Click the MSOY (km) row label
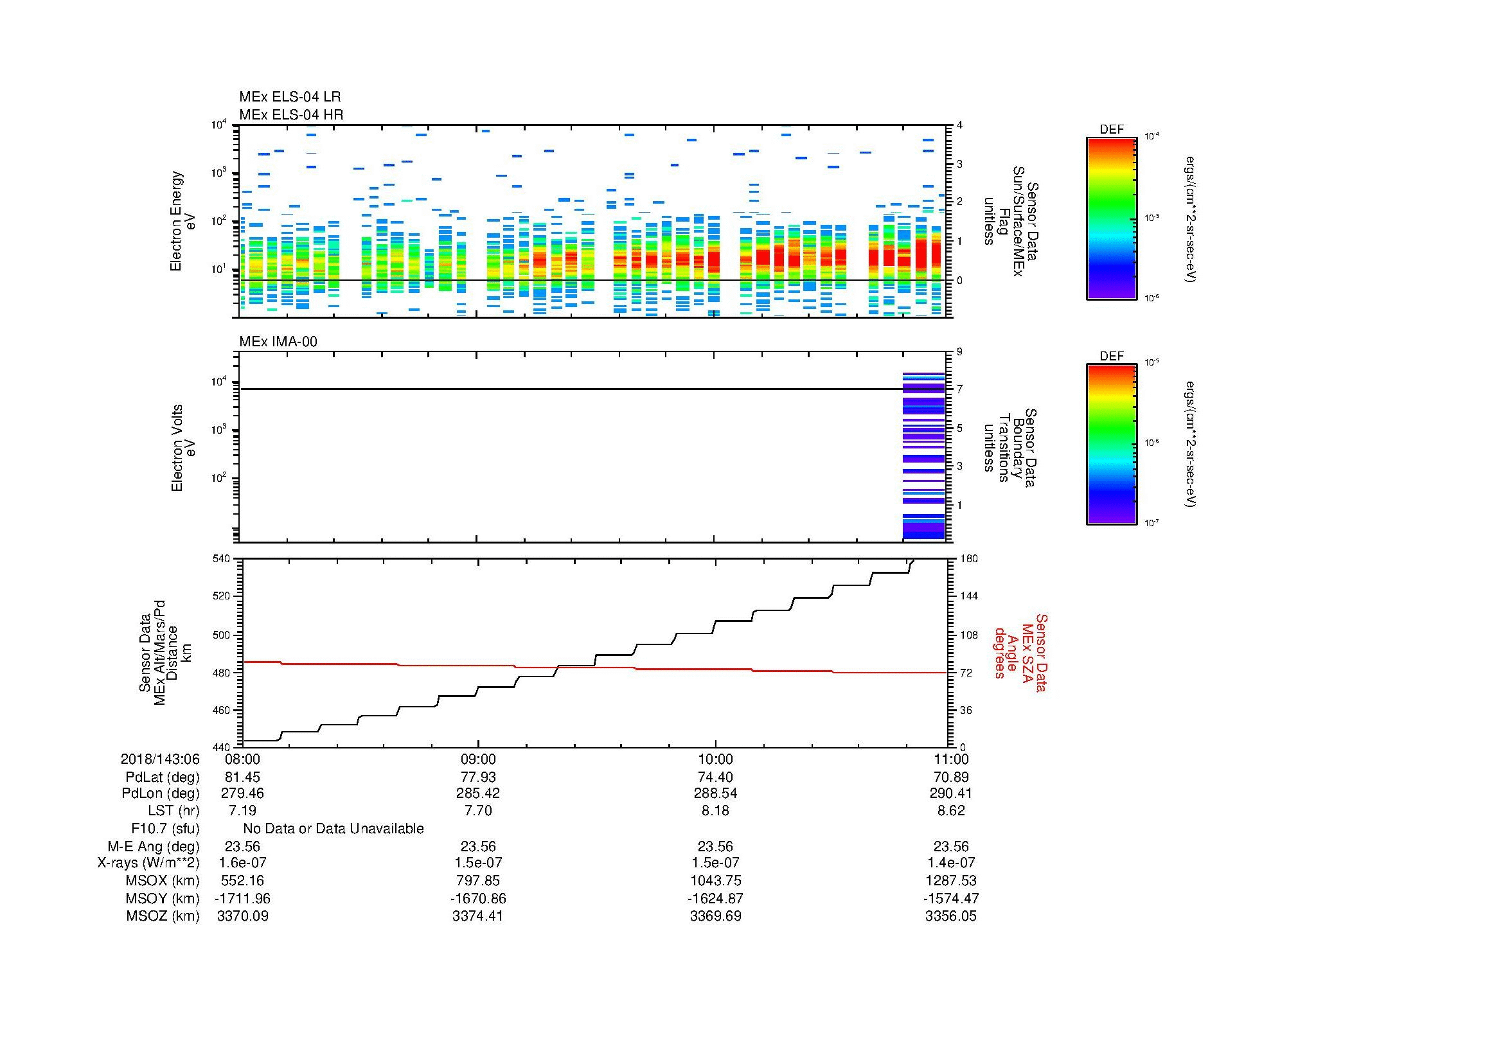Screen dimensions: 1503x1062 coord(163,898)
